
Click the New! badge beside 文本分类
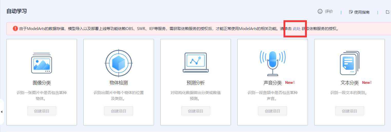pos(367,83)
